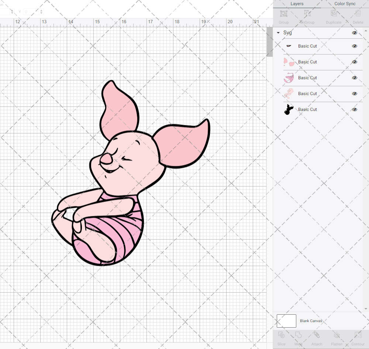The image size is (369, 349).
Task: Click the UnGroup icon
Action: coord(307,14)
